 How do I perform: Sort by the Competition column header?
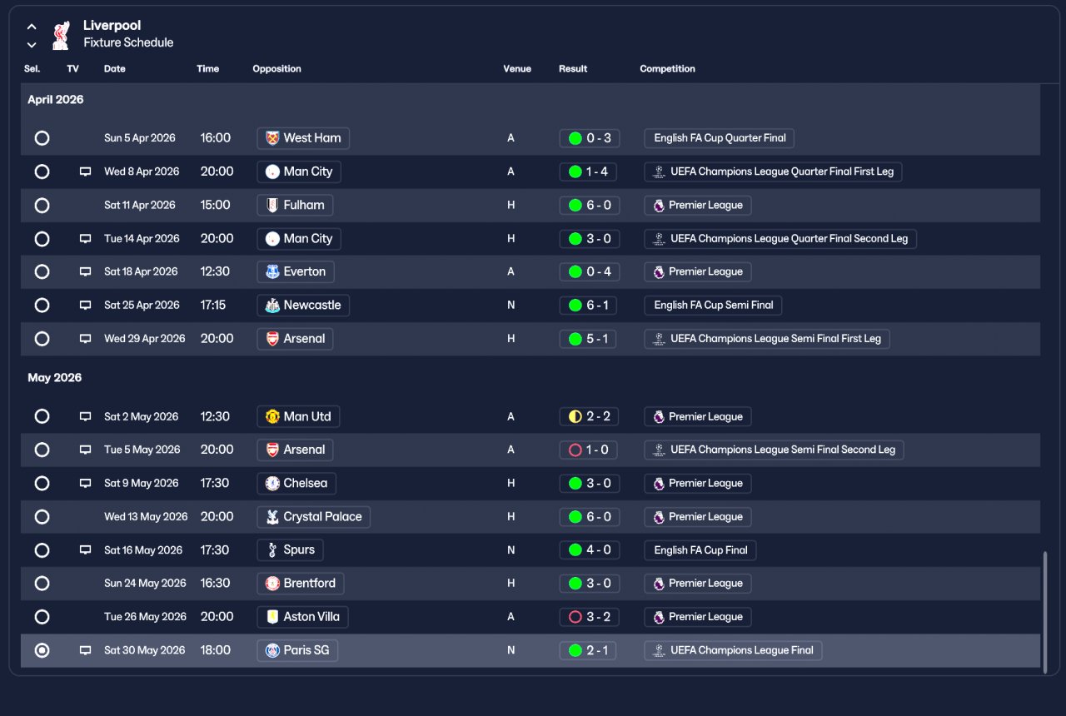click(667, 69)
